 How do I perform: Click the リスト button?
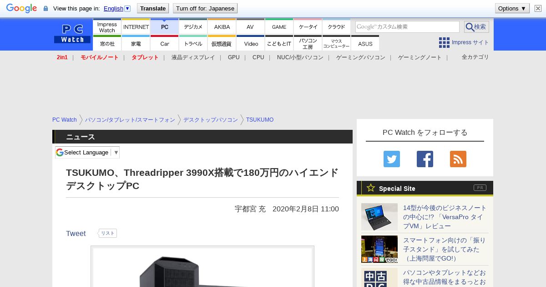(107, 233)
